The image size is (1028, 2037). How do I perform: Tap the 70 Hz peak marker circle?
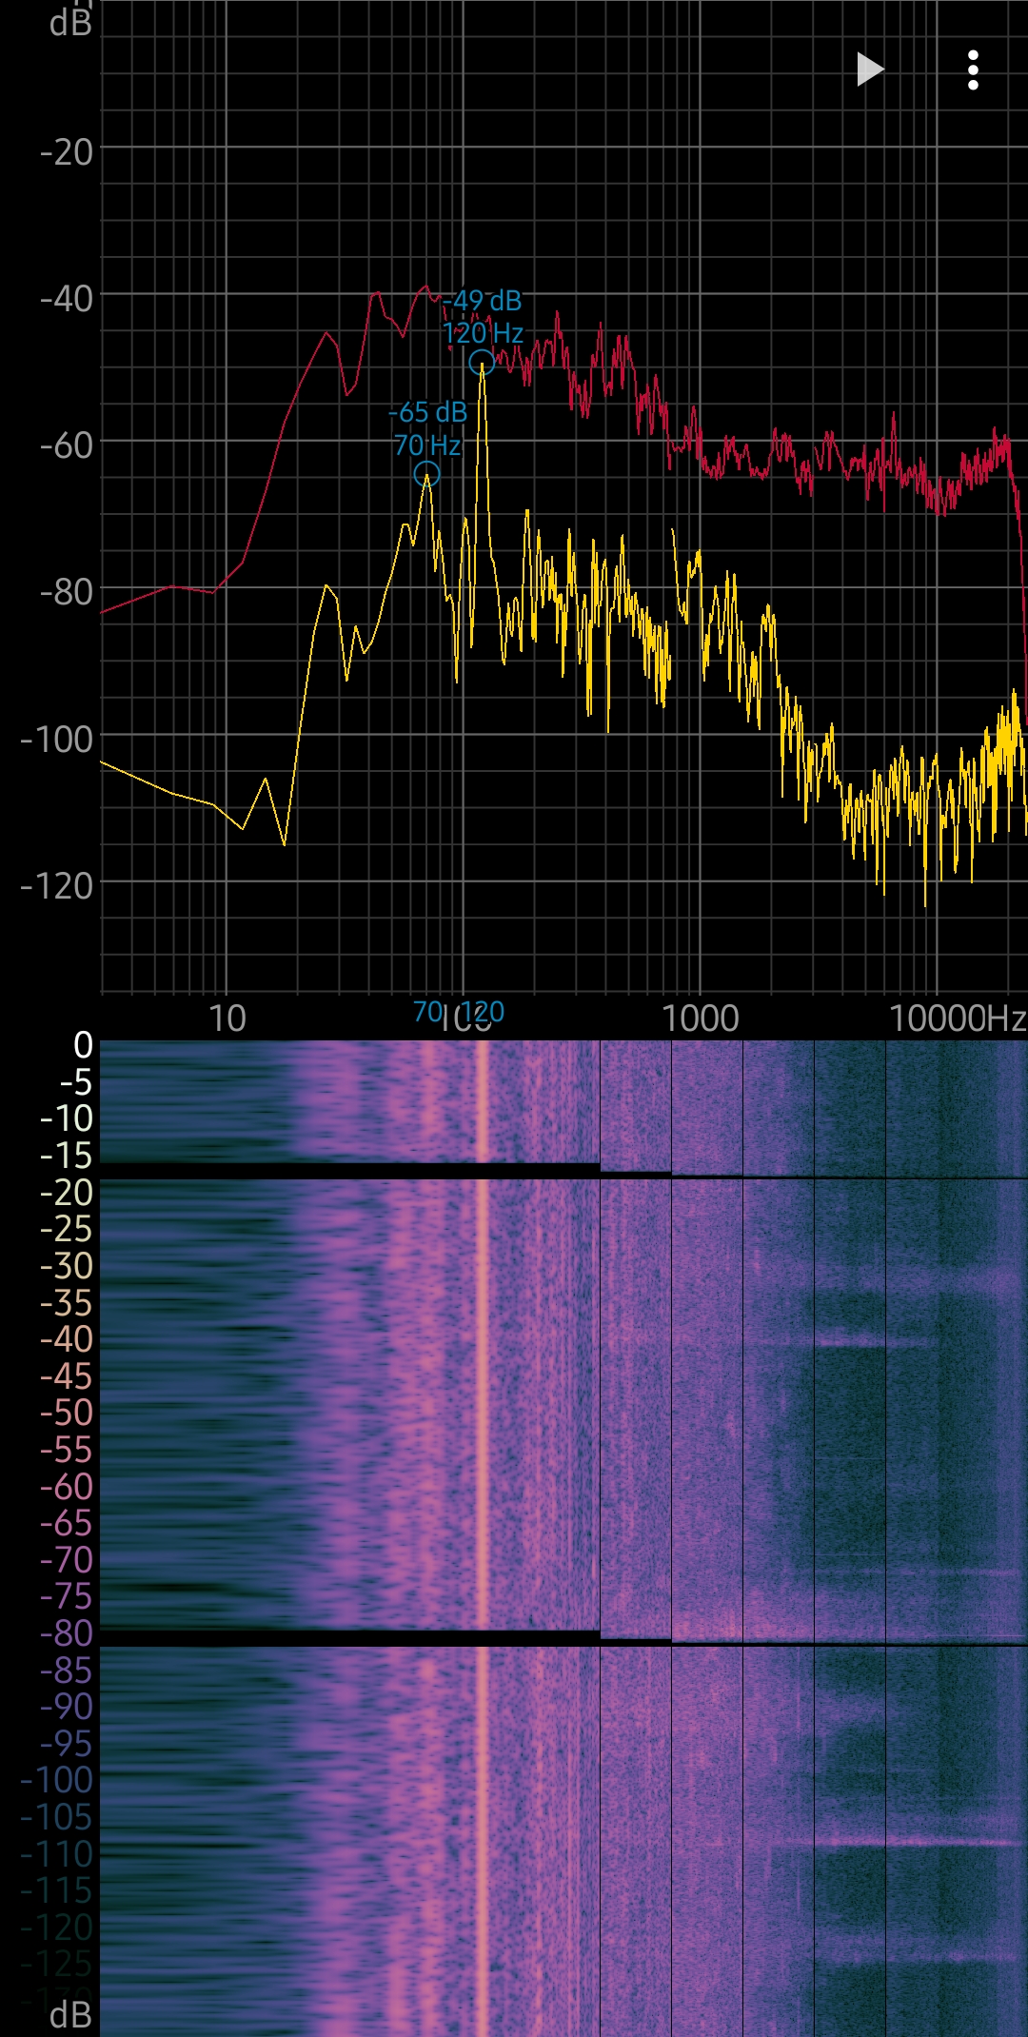pyautogui.click(x=426, y=474)
